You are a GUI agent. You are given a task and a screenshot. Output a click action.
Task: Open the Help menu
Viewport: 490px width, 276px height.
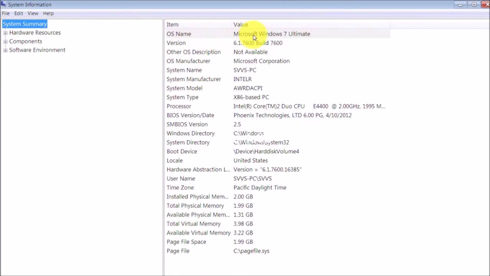[48, 13]
